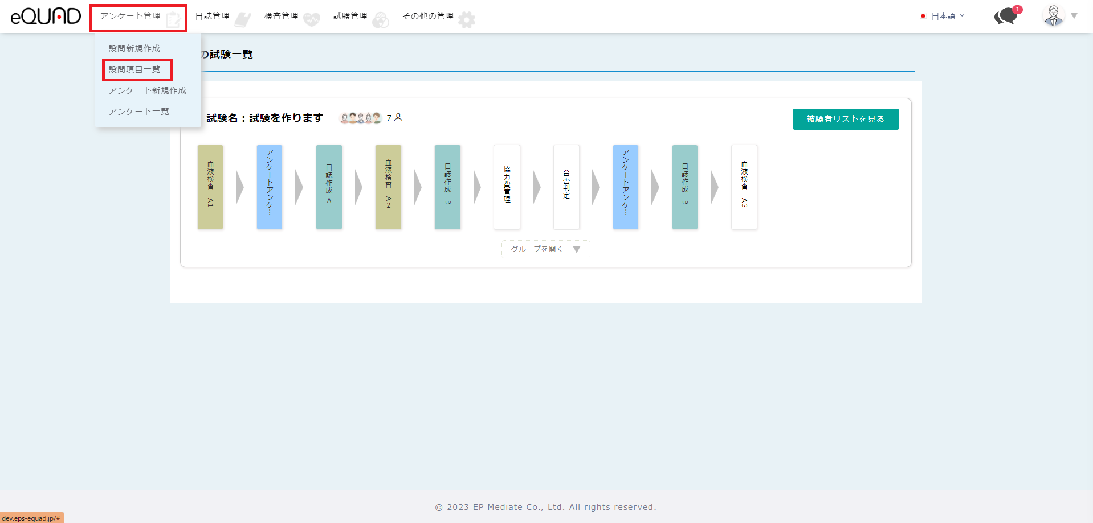
Task: Choose アンケート新規作成 menu entry
Action: (147, 90)
